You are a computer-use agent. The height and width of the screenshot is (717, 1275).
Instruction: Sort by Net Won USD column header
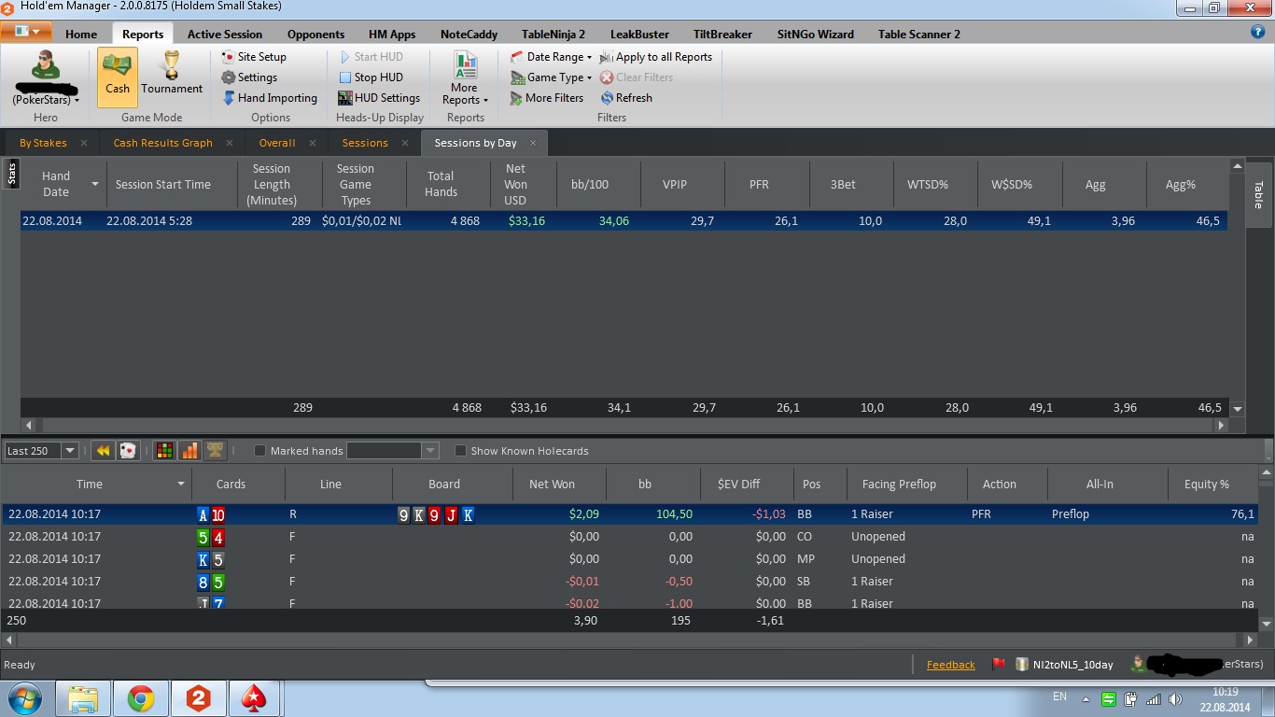524,184
